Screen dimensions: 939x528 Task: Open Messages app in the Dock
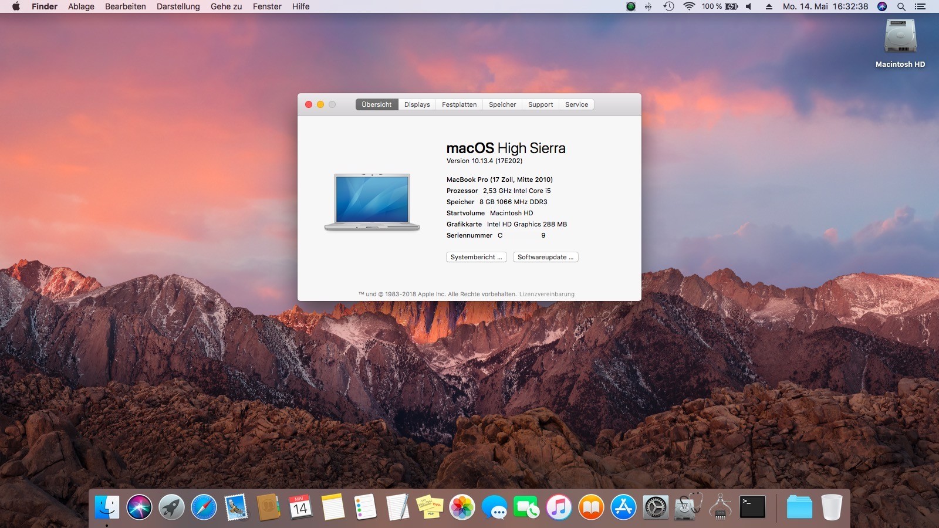[494, 507]
